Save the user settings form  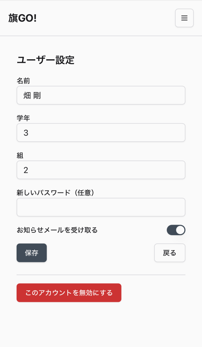tap(31, 253)
